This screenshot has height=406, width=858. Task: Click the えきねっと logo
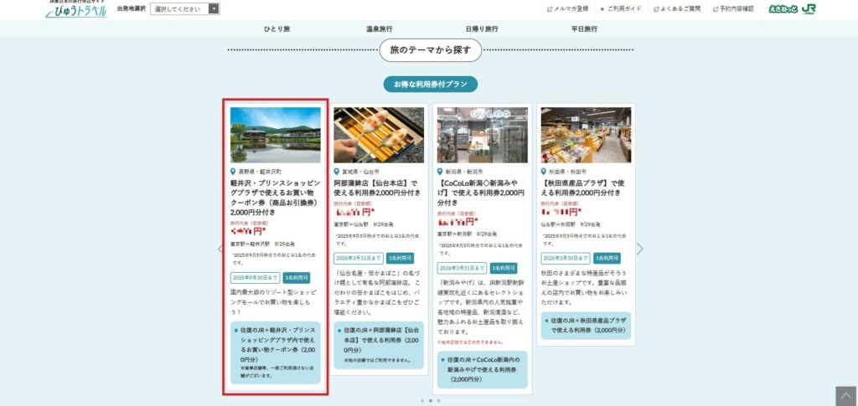(x=783, y=8)
